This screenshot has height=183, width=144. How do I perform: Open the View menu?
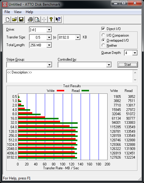pyautogui.click(x=18, y=12)
